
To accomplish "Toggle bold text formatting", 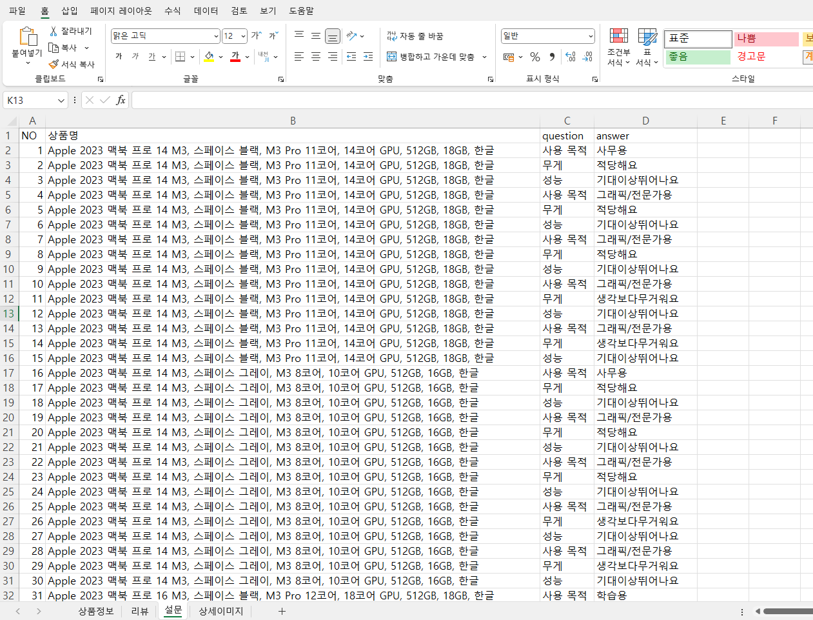I will tap(119, 57).
